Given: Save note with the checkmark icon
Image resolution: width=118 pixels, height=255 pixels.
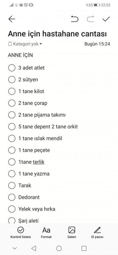Looking at the screenshot, I should tap(106, 19).
